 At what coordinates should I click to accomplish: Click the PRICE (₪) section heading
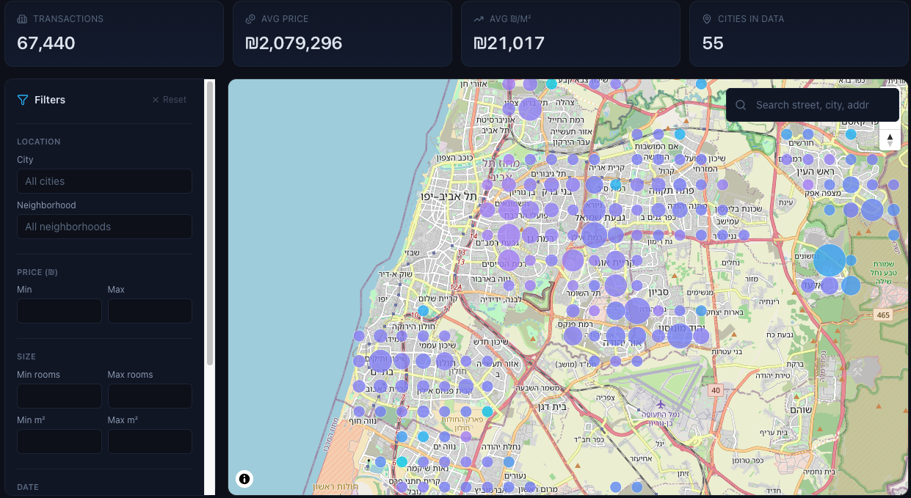[37, 272]
